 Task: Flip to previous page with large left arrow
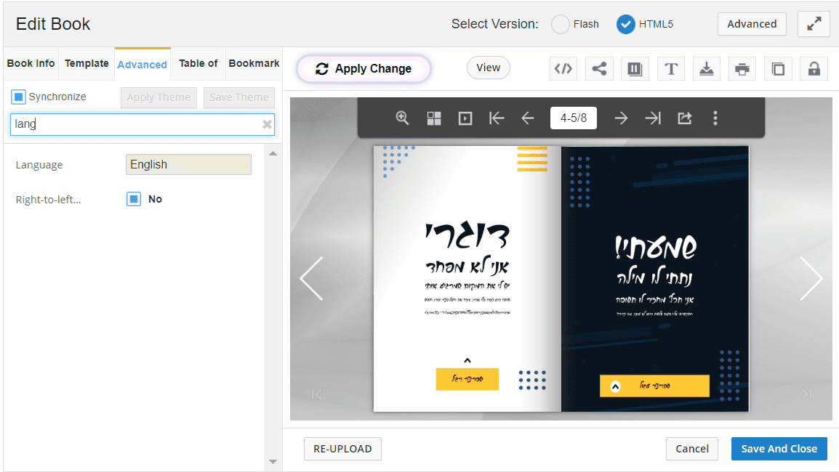click(311, 278)
